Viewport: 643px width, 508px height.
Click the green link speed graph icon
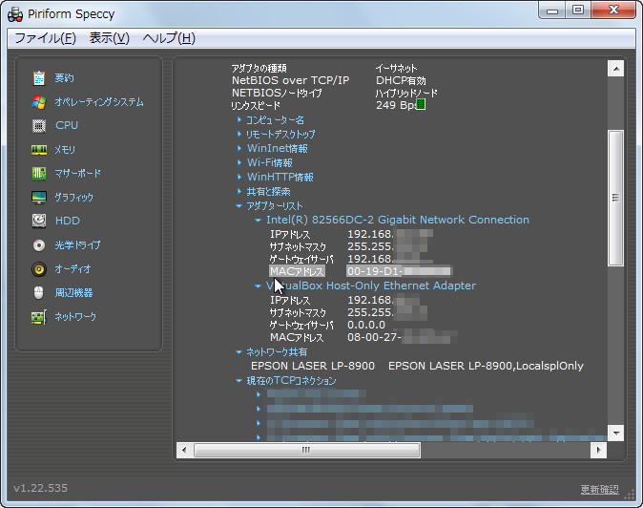tap(421, 104)
